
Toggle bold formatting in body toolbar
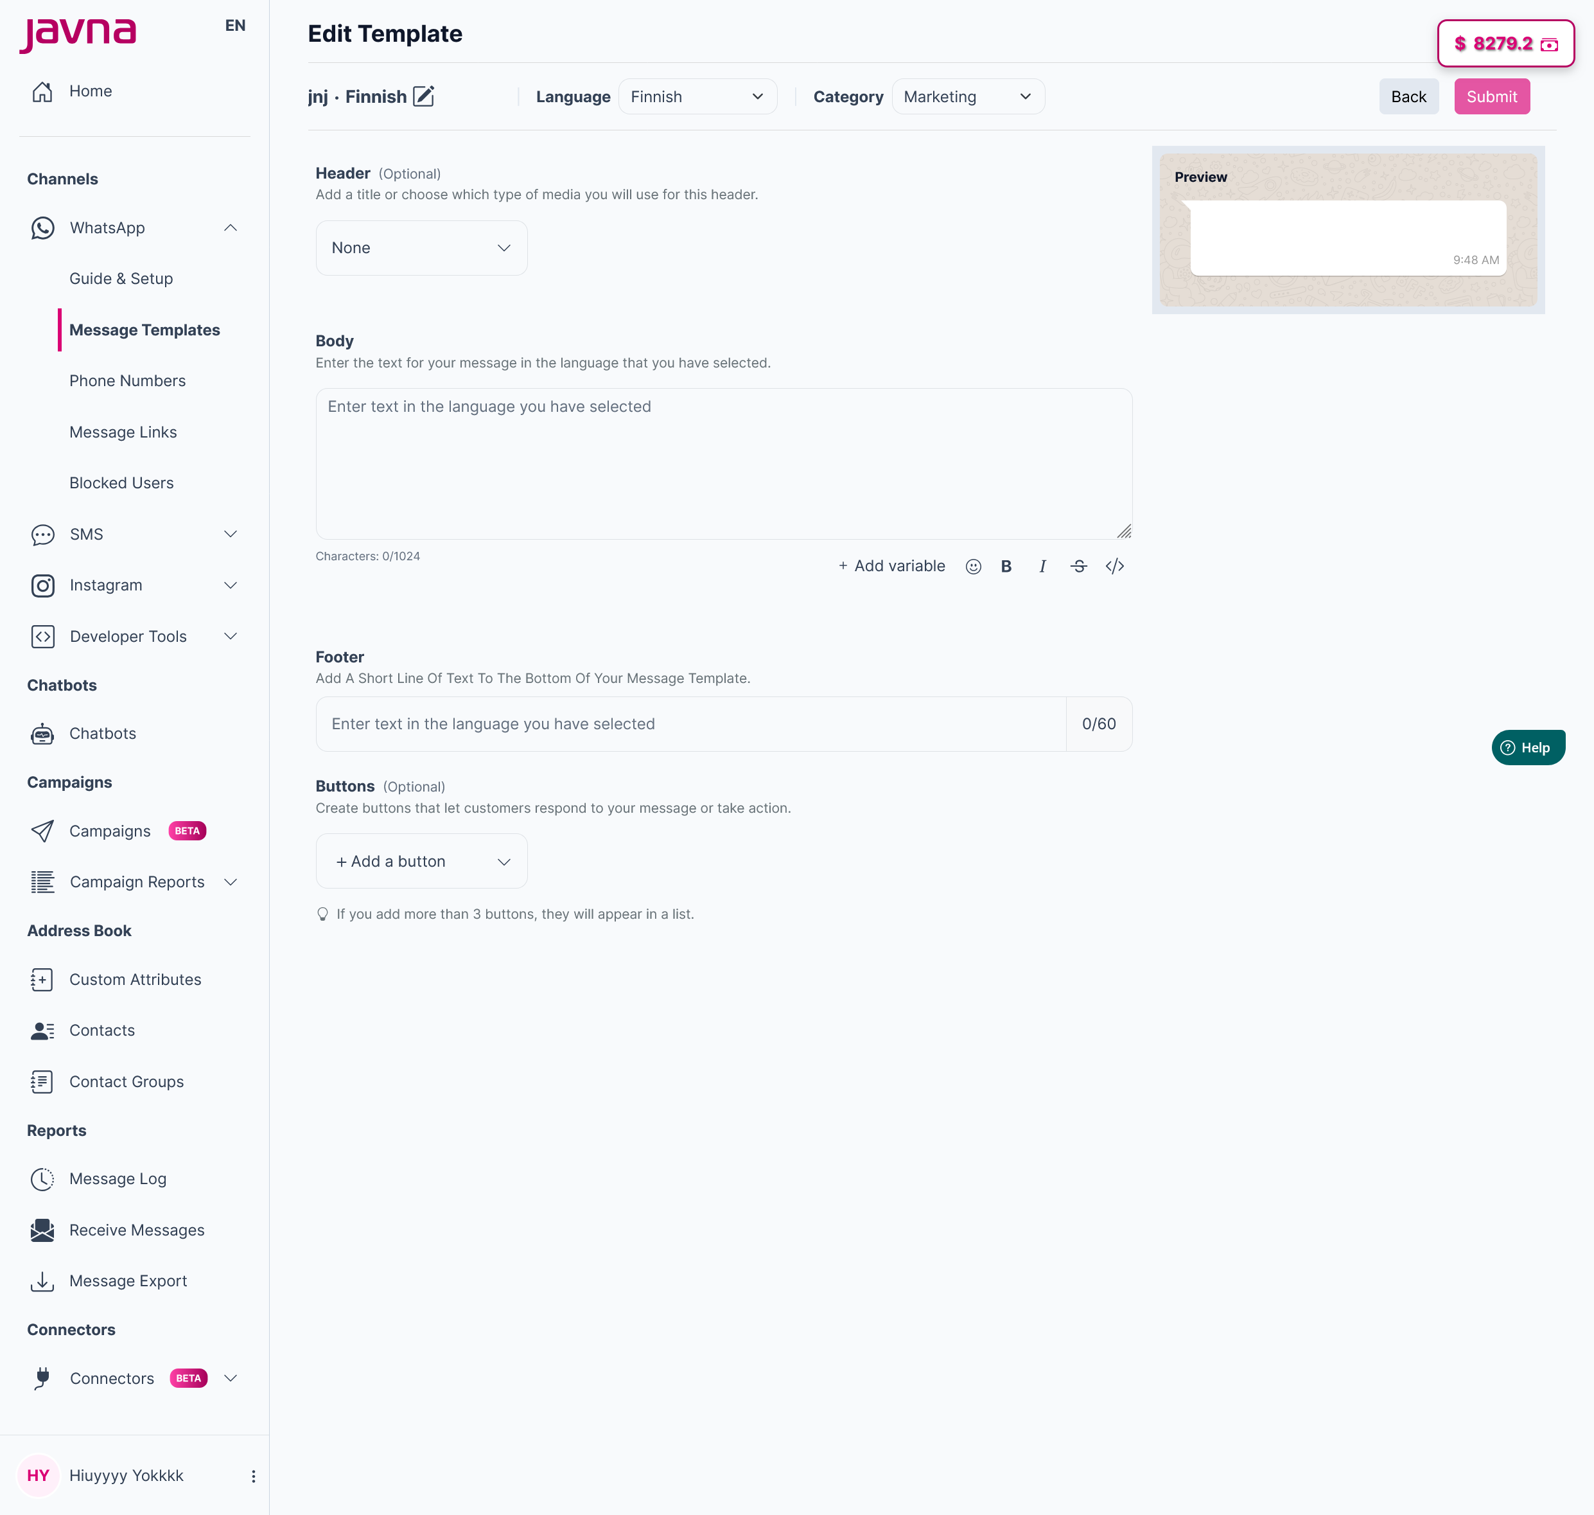click(1006, 566)
